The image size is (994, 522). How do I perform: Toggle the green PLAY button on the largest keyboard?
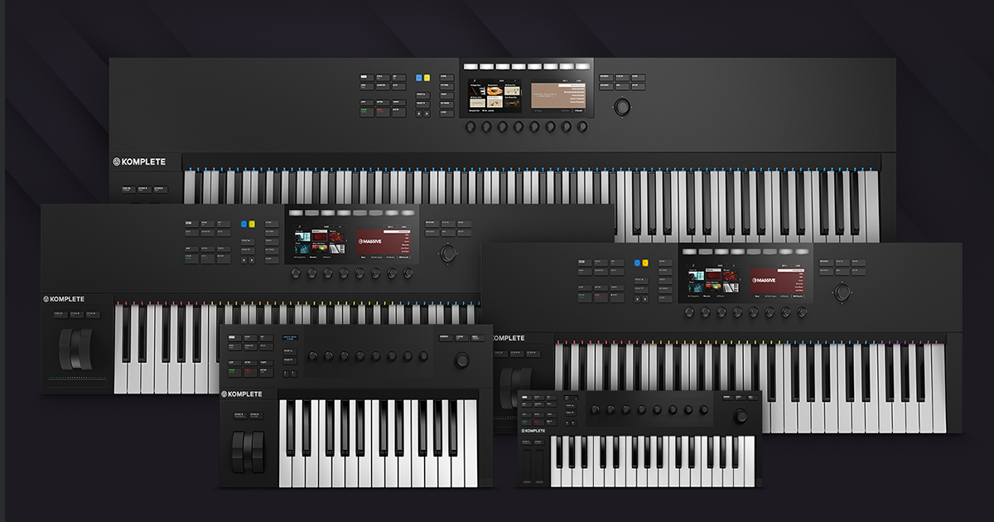point(365,111)
